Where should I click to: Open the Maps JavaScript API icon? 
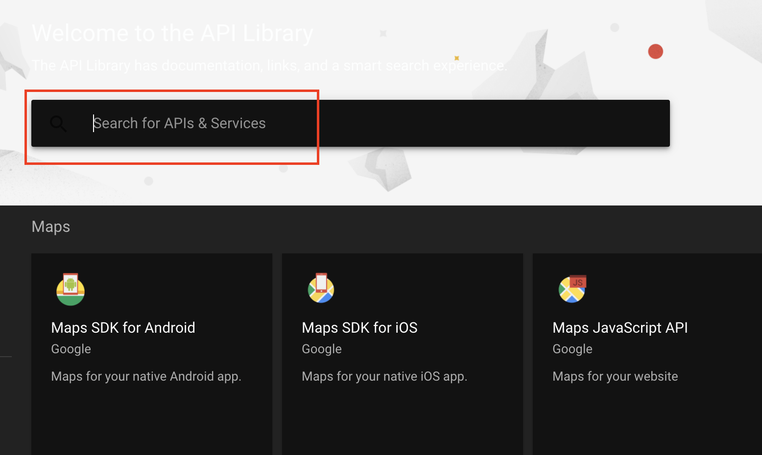point(572,289)
